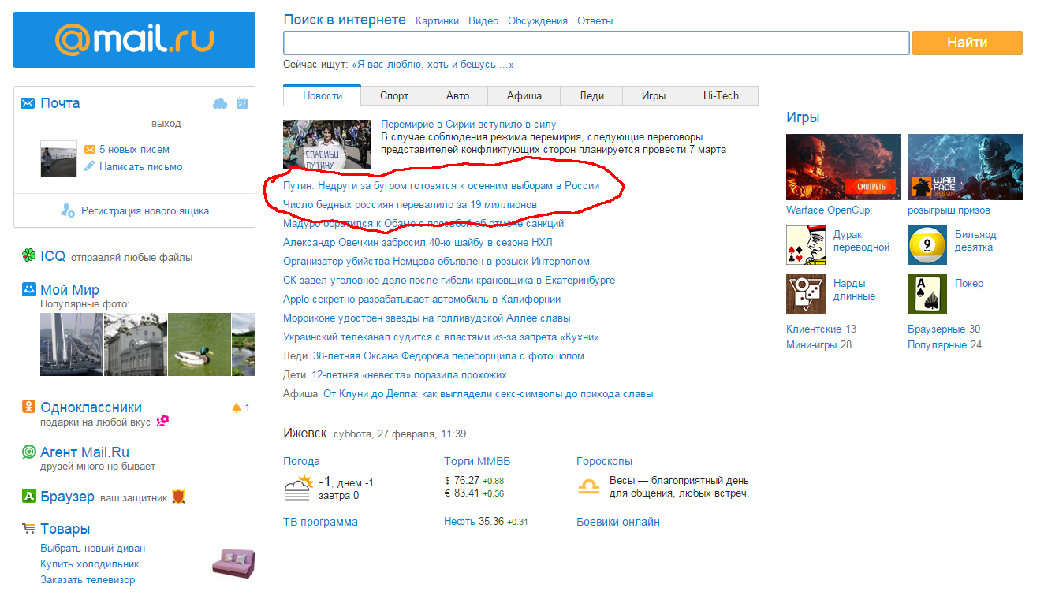
Task: Select Картинки search category
Action: (437, 21)
